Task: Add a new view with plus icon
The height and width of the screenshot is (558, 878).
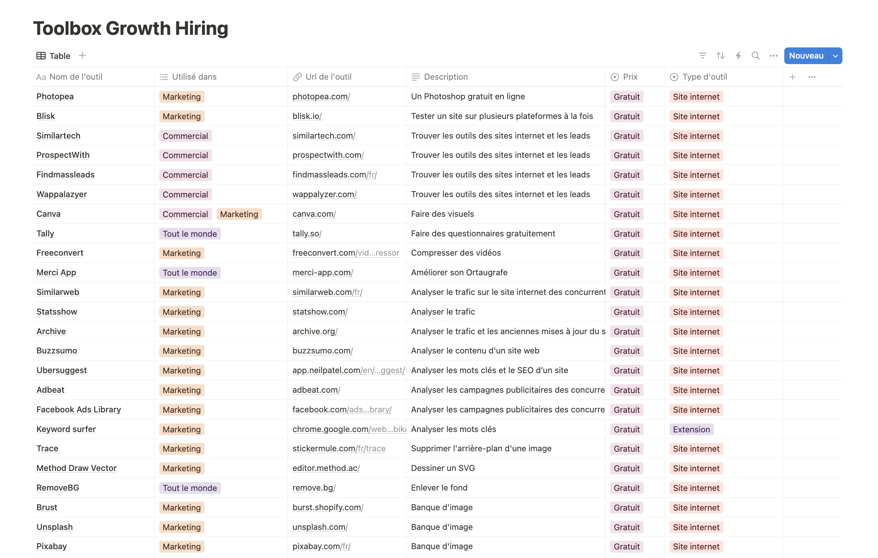Action: pyautogui.click(x=82, y=56)
